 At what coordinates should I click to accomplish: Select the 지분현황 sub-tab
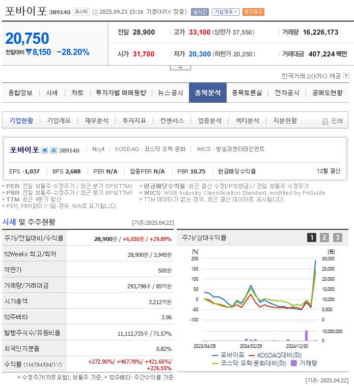tap(285, 121)
